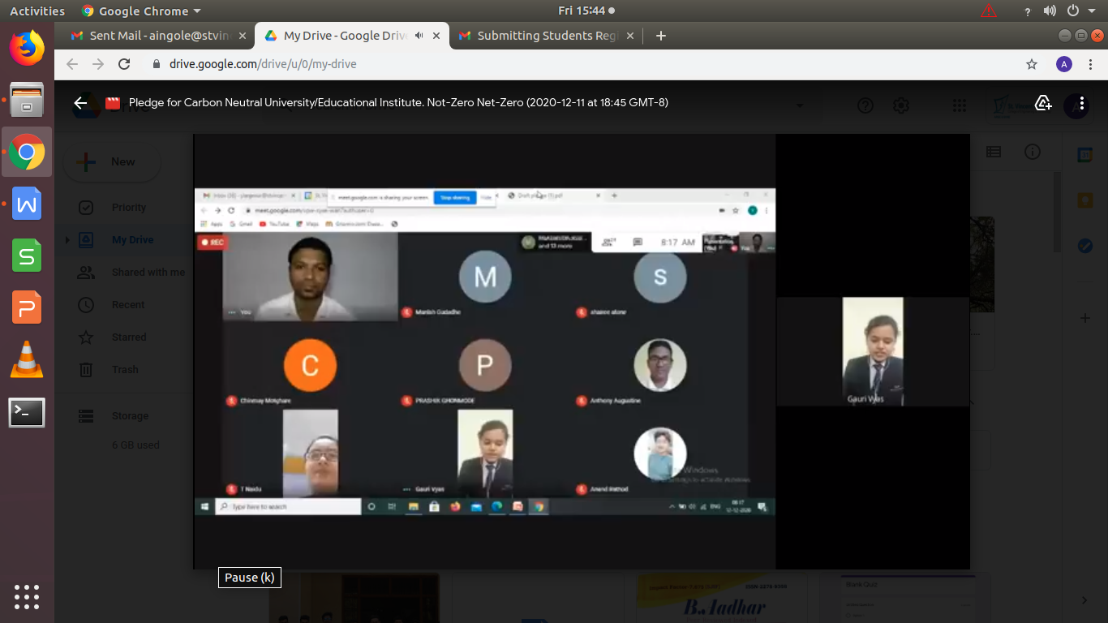The width and height of the screenshot is (1108, 623).
Task: Click the Gauri Vyas speaker video tile
Action: click(873, 351)
